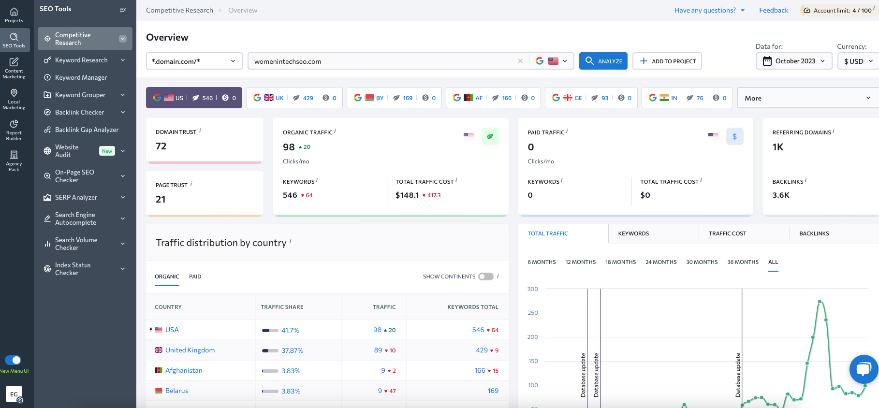Click the Organic Traffic info icon
This screenshot has height=408, width=879.
335,131
